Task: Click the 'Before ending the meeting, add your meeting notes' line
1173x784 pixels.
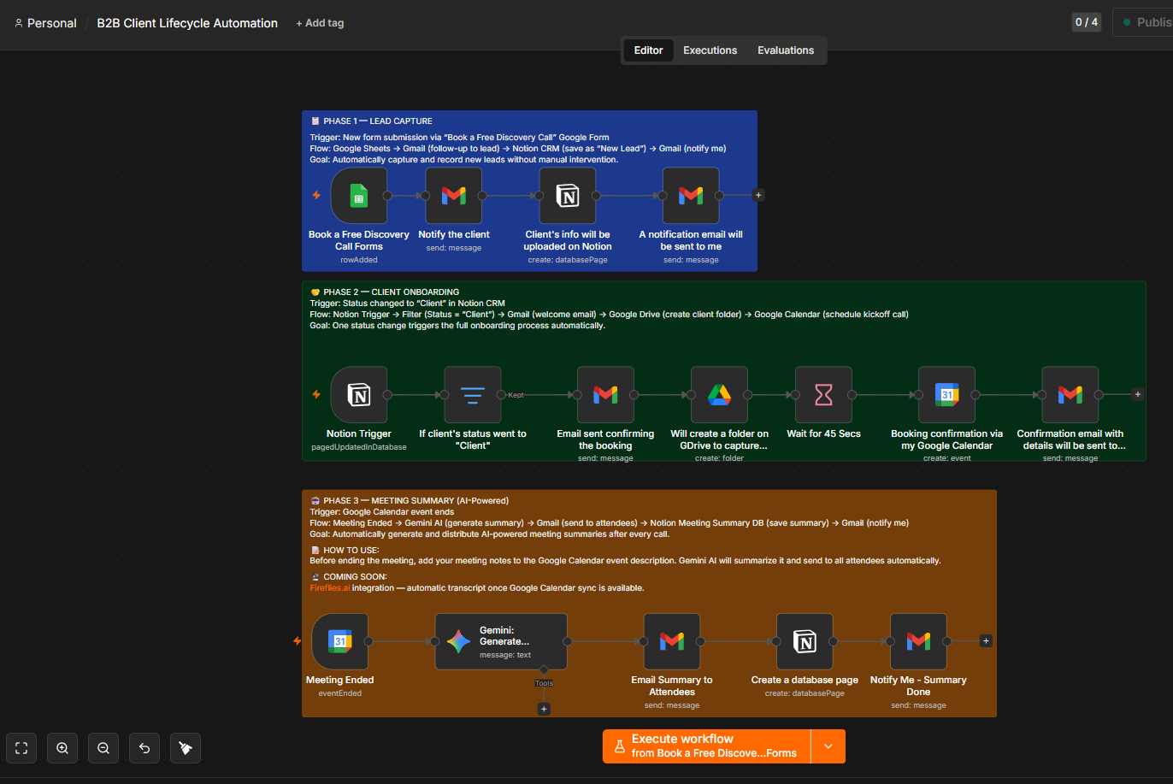Action: [x=625, y=561]
